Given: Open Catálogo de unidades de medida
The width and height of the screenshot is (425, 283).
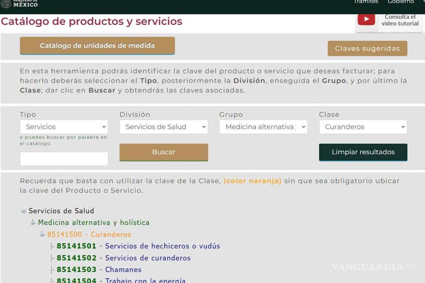Looking at the screenshot, I should pos(97,46).
